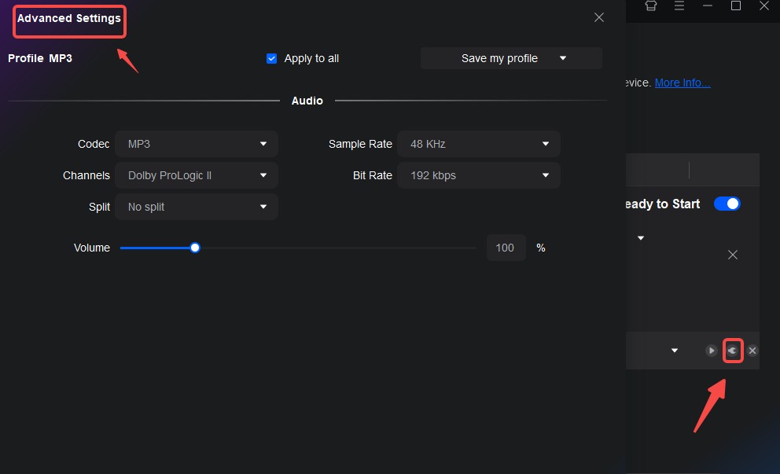Follow the More Info link
The width and height of the screenshot is (780, 474).
(681, 82)
